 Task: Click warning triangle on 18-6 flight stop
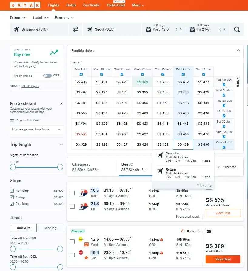pos(162,253)
